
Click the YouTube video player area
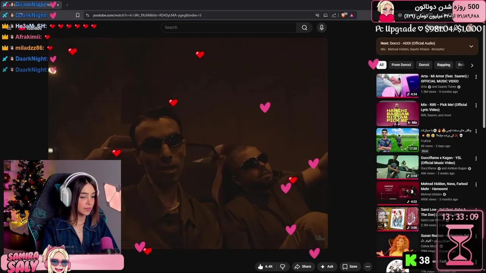(188, 143)
